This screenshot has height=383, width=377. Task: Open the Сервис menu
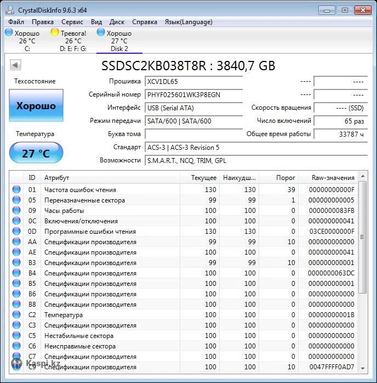(x=72, y=22)
